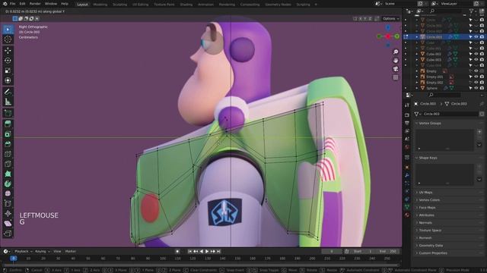This screenshot has width=487, height=273.
Task: Toggle camera view in viewport
Action: coord(396,69)
